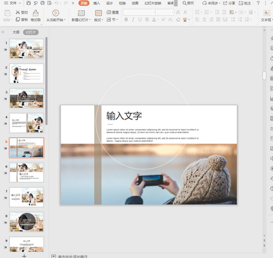Select slide 2 thumbnail with Travel title

point(27,74)
